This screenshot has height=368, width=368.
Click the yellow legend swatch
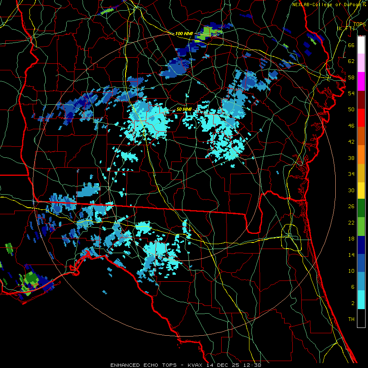[361, 190]
